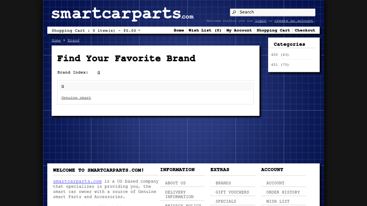Viewport: 367px width, 206px height.
Task: Click the Categories panel heading
Action: 289,44
